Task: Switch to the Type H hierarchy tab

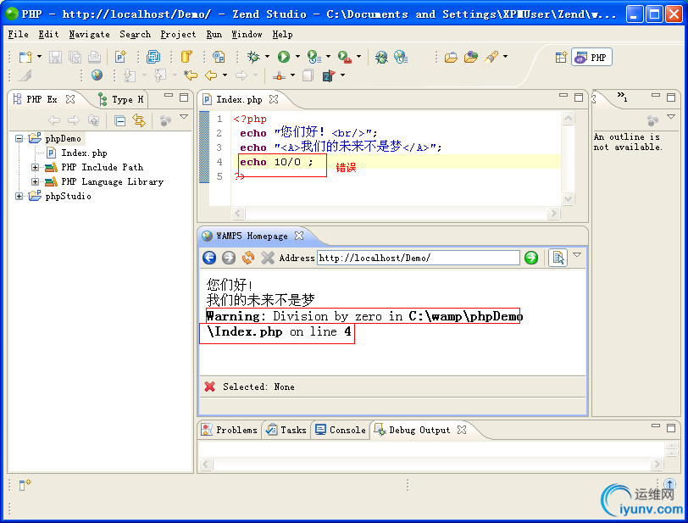Action: pos(121,100)
